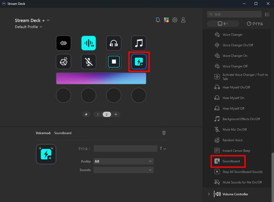274x202 pixels.
Task: Select the first dial on the left
Action: point(63,95)
